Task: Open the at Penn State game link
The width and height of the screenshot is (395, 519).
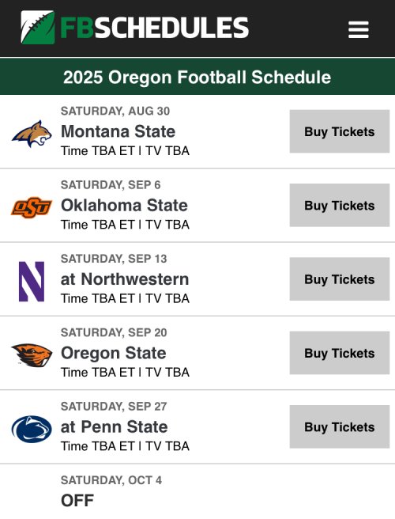Action: 114,426
